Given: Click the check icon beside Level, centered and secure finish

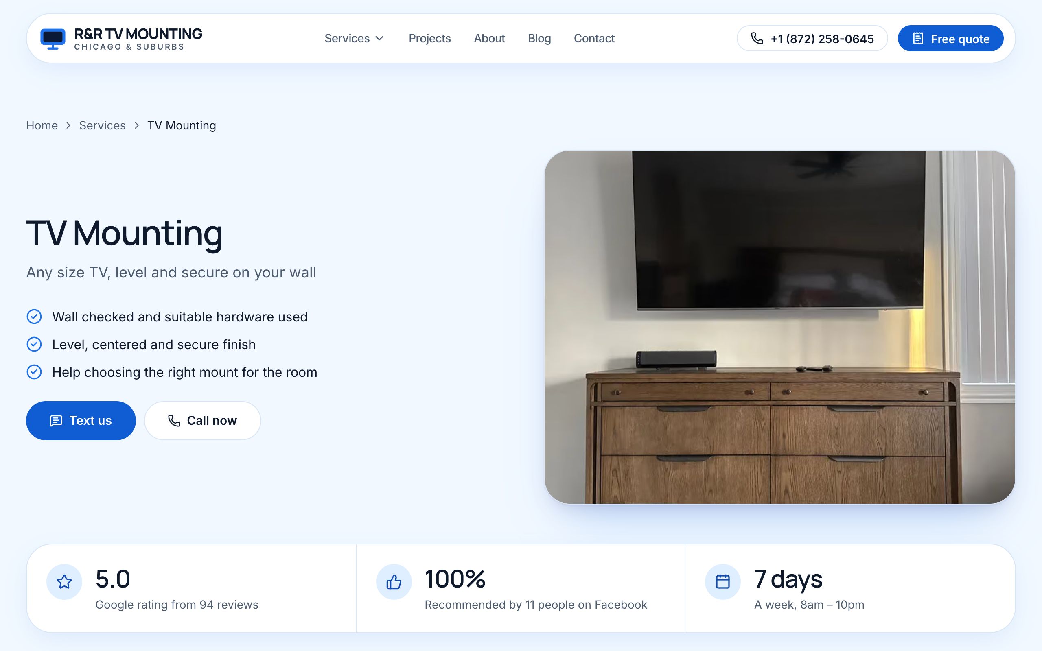Looking at the screenshot, I should pyautogui.click(x=34, y=344).
